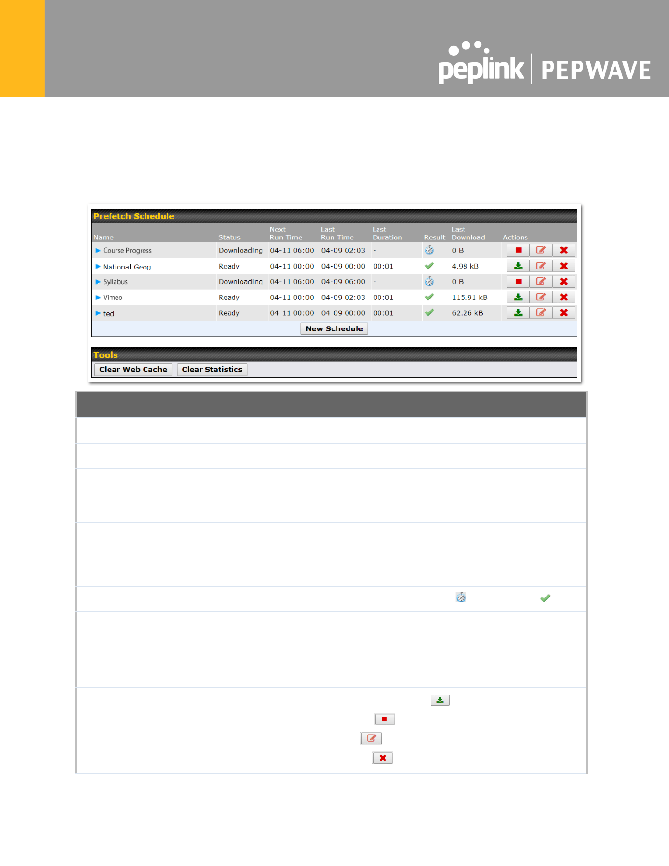Image resolution: width=669 pixels, height=866 pixels.
Task: Click the success checkmark in Vimeo row
Action: click(x=429, y=297)
